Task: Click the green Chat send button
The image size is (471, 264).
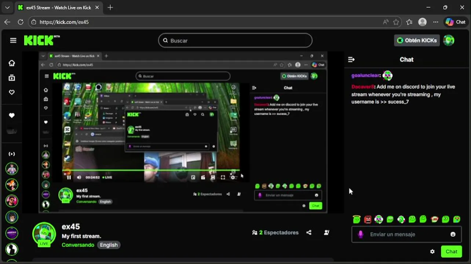Action: point(451,252)
